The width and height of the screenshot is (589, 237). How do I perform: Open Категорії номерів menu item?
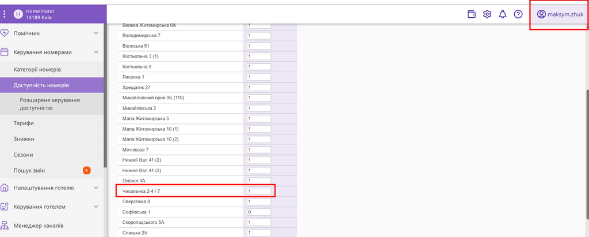[51, 70]
